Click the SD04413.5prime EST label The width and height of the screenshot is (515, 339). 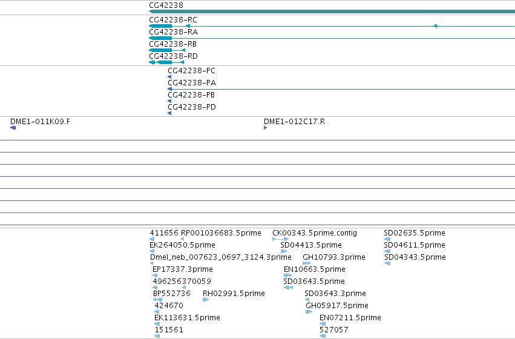pos(311,245)
